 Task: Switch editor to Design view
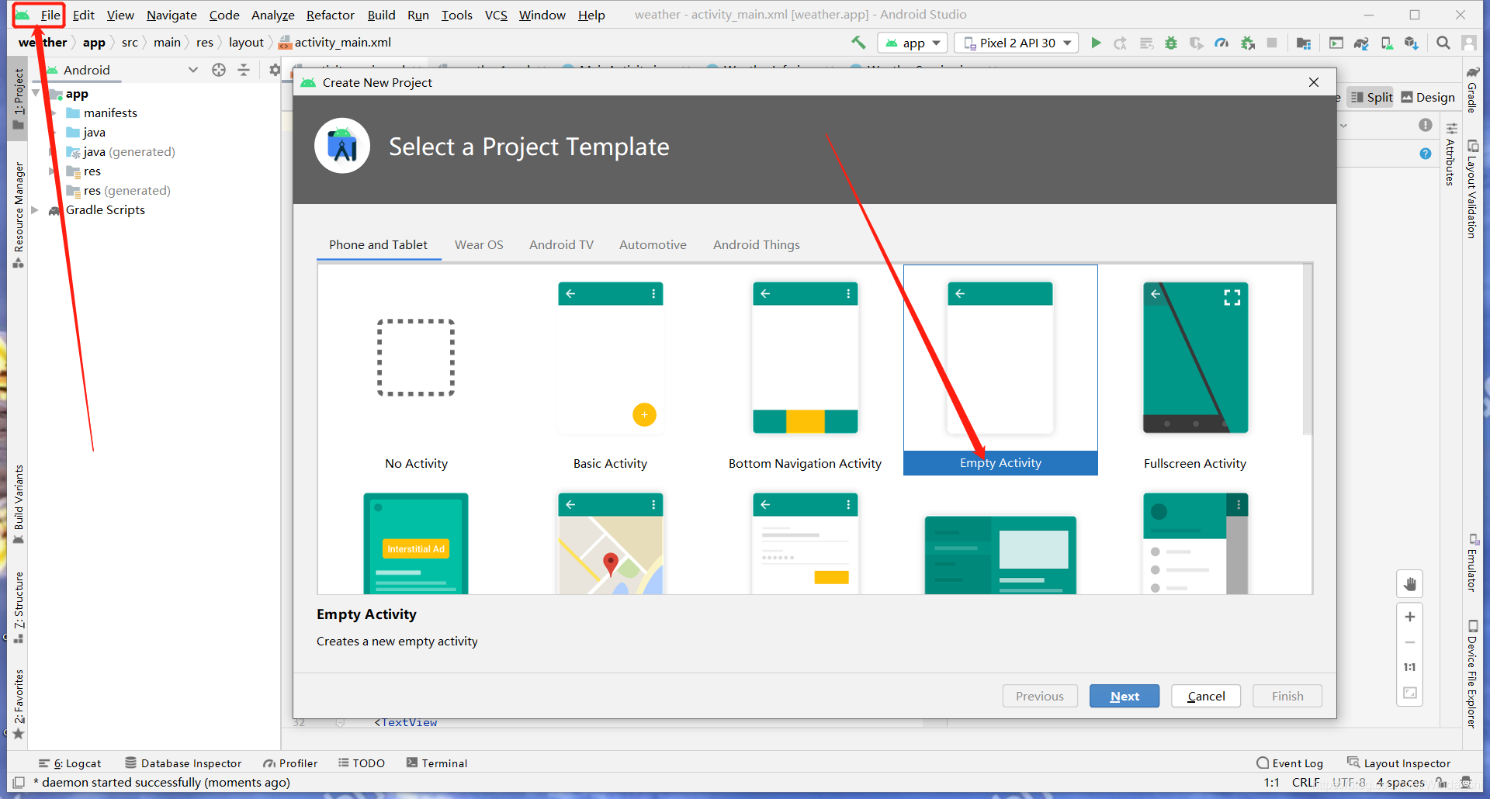coord(1428,97)
